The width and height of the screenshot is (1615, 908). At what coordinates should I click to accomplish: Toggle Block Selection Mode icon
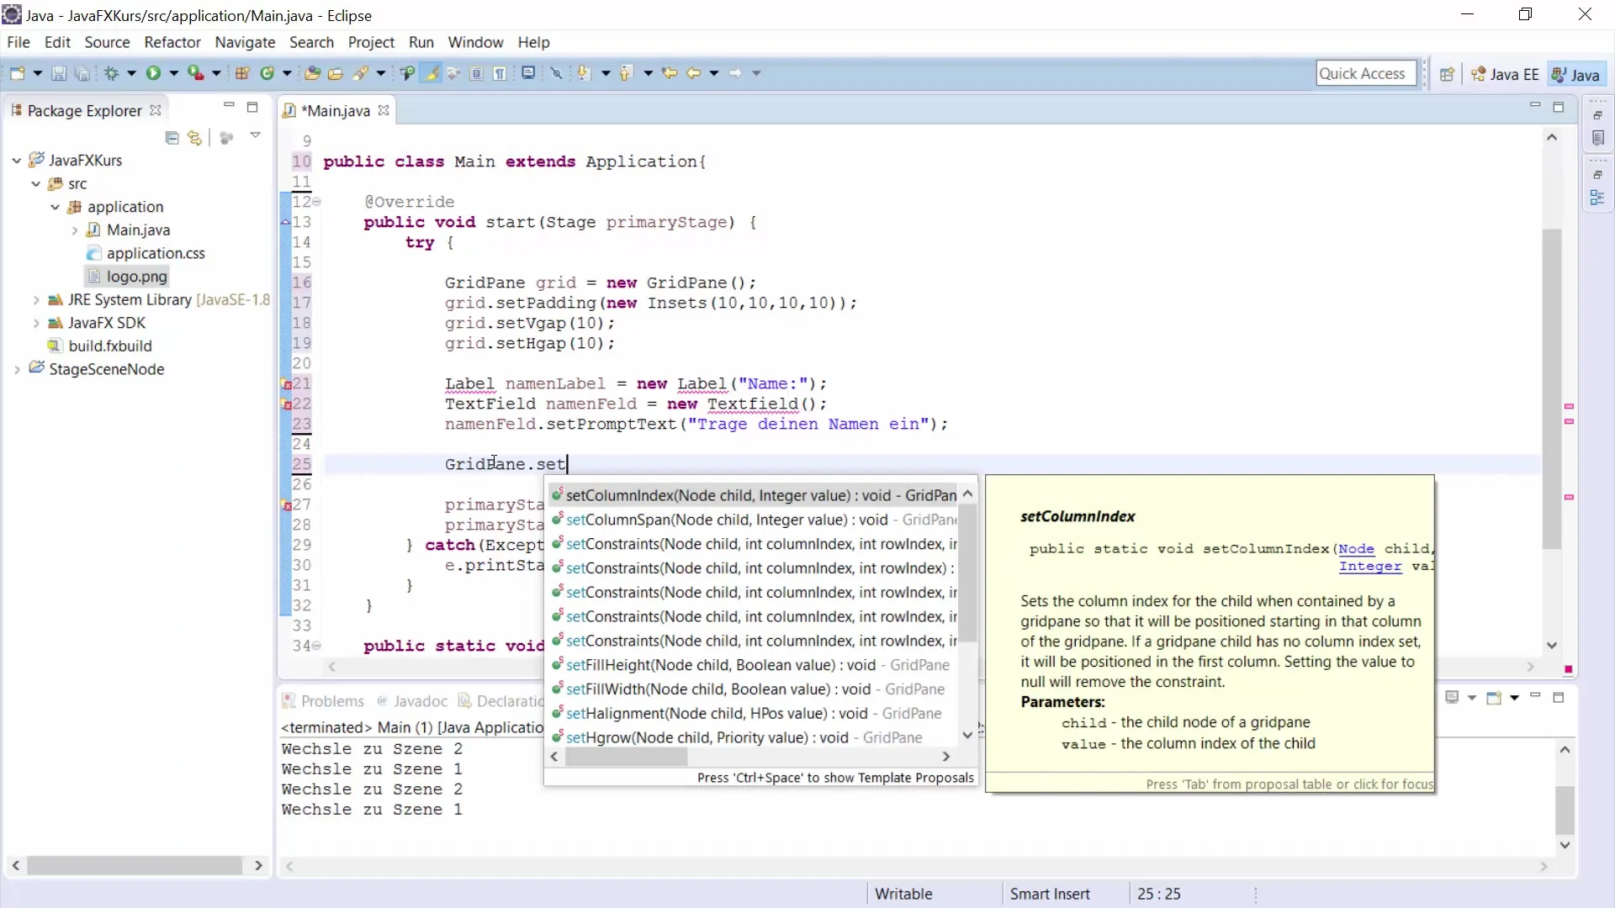[476, 73]
